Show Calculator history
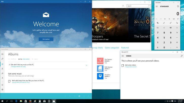The height and width of the screenshot is (103, 184). pyautogui.click(x=178, y=6)
